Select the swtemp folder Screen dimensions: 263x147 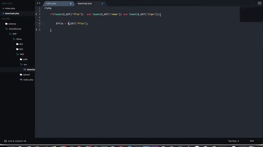click(12, 24)
